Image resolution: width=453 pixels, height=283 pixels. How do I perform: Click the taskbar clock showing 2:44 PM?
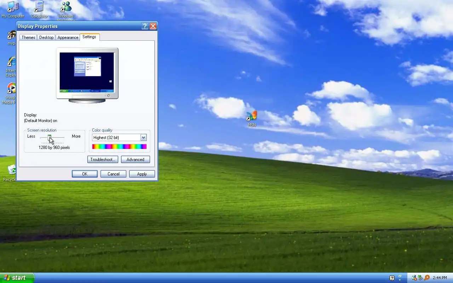click(x=440, y=278)
